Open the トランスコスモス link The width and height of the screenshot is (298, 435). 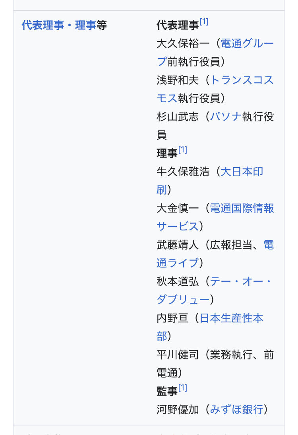click(242, 80)
